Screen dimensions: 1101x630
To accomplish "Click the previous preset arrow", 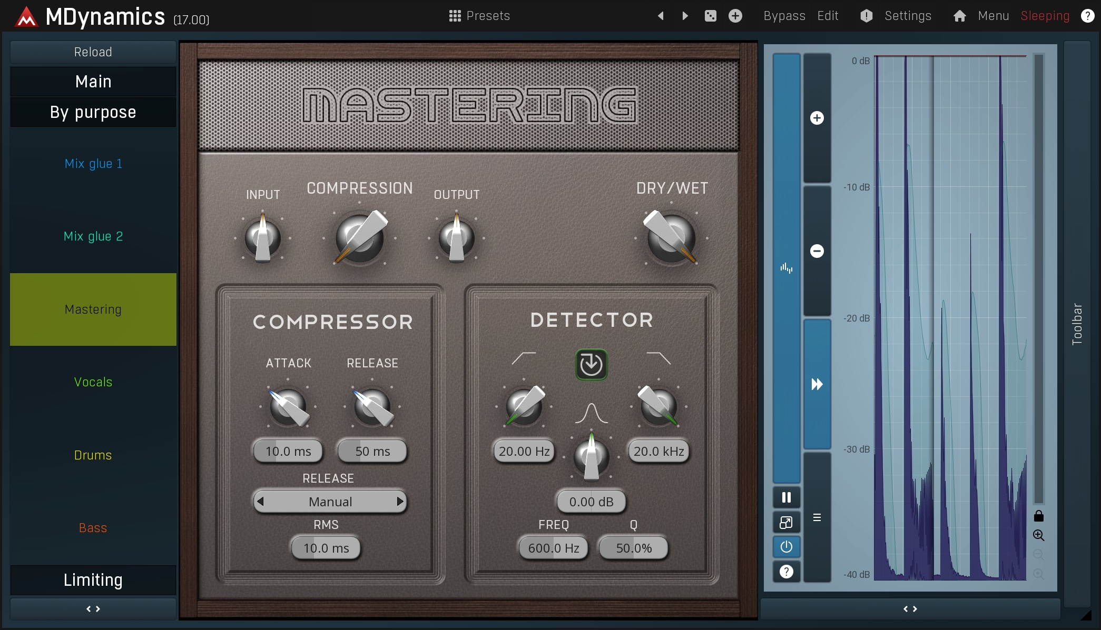I will [661, 16].
